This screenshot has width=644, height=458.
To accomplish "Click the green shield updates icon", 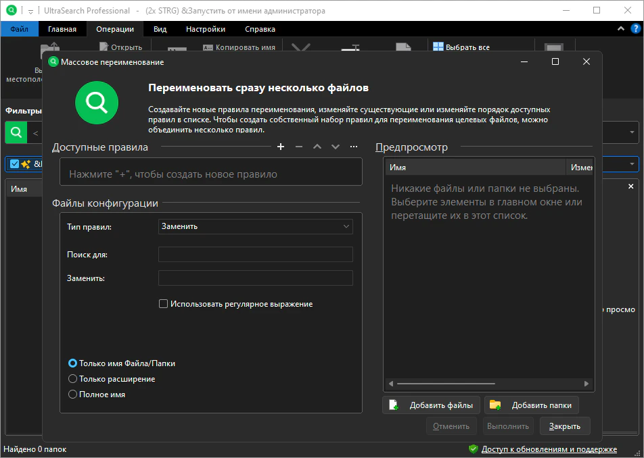I will (474, 449).
